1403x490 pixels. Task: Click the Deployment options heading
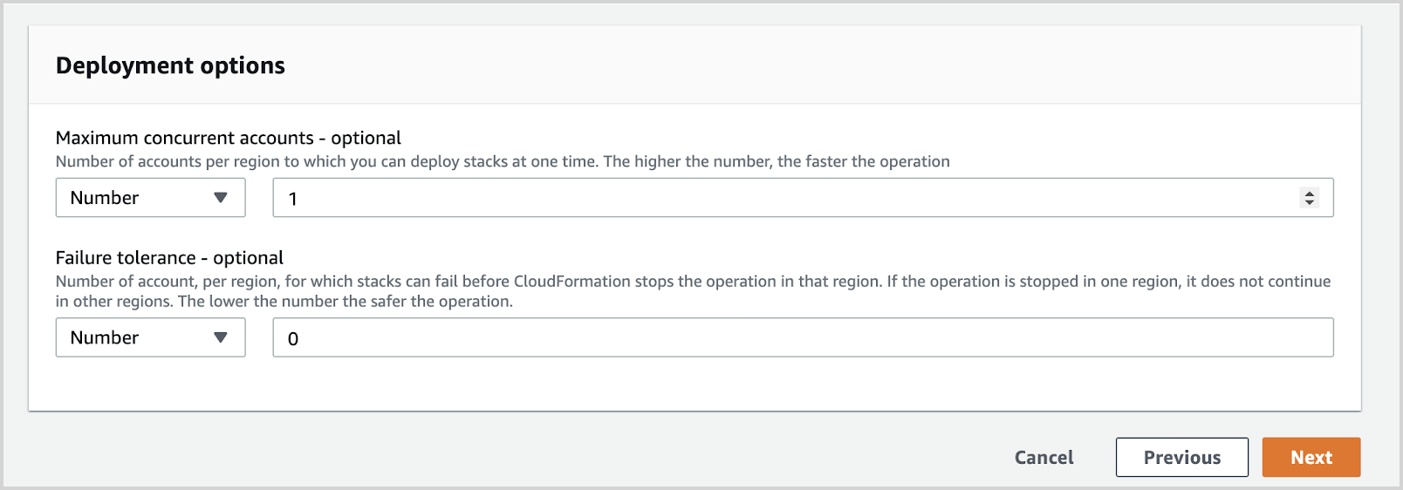click(x=170, y=65)
